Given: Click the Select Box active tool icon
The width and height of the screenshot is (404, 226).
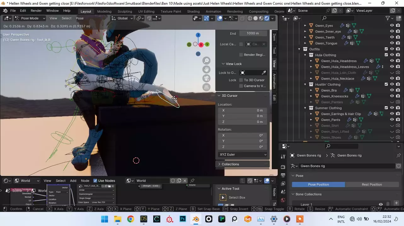Looking at the screenshot, I should pyautogui.click(x=223, y=197).
